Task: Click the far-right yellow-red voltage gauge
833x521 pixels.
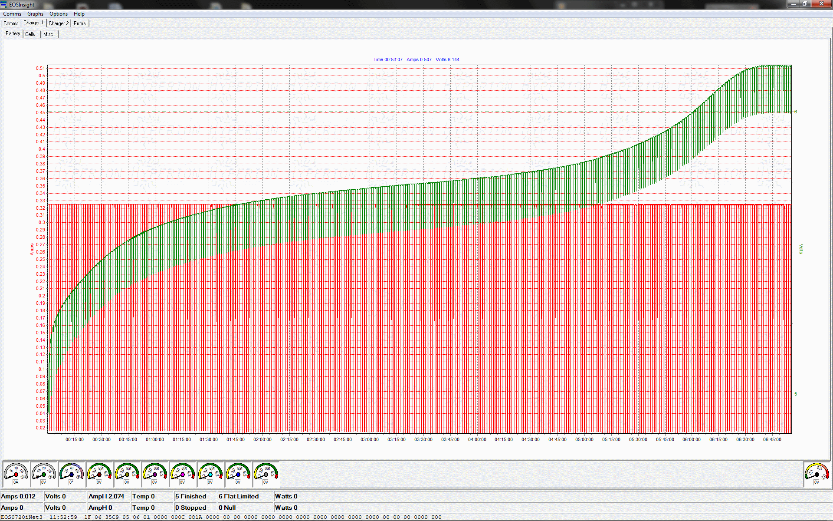Action: 817,474
